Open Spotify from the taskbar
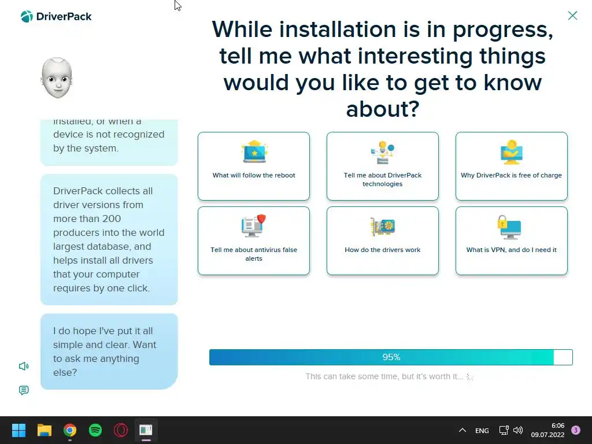Image resolution: width=592 pixels, height=444 pixels. pos(95,430)
